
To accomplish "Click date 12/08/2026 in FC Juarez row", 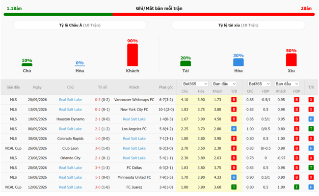I will 37,187.
